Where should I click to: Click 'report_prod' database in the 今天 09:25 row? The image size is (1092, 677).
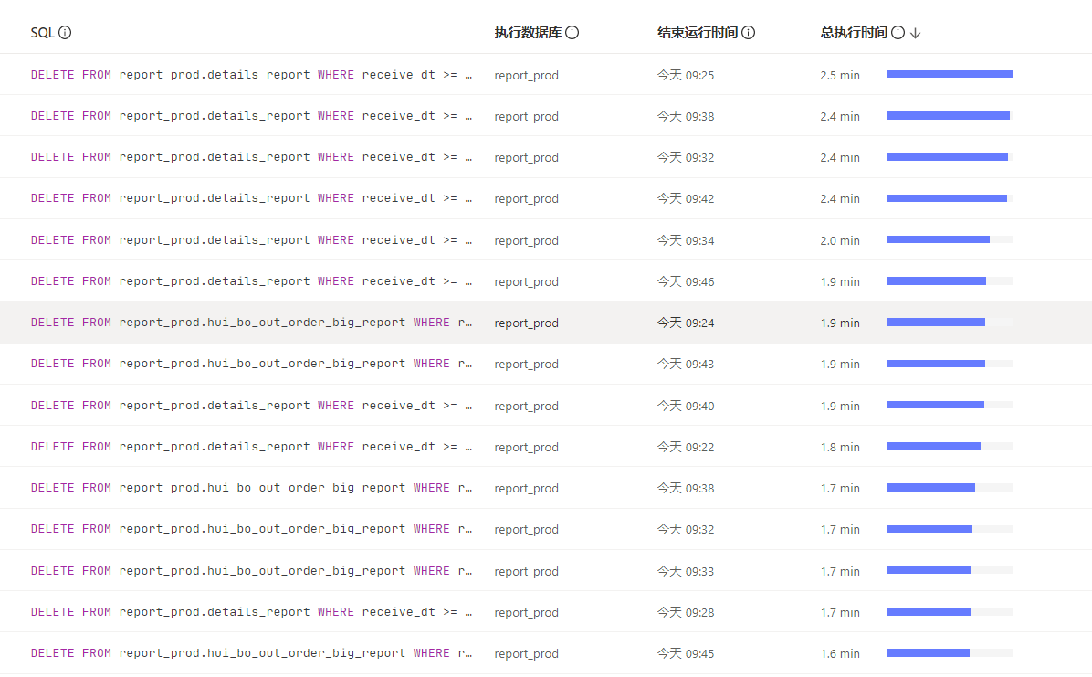(527, 75)
